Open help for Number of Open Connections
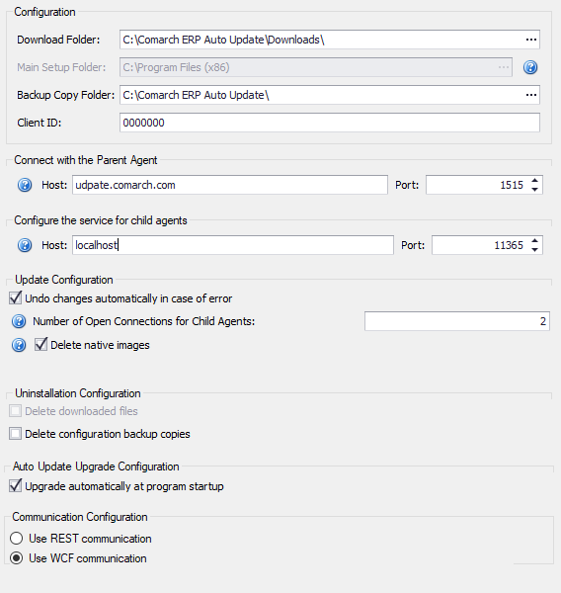The image size is (561, 593). click(x=19, y=321)
